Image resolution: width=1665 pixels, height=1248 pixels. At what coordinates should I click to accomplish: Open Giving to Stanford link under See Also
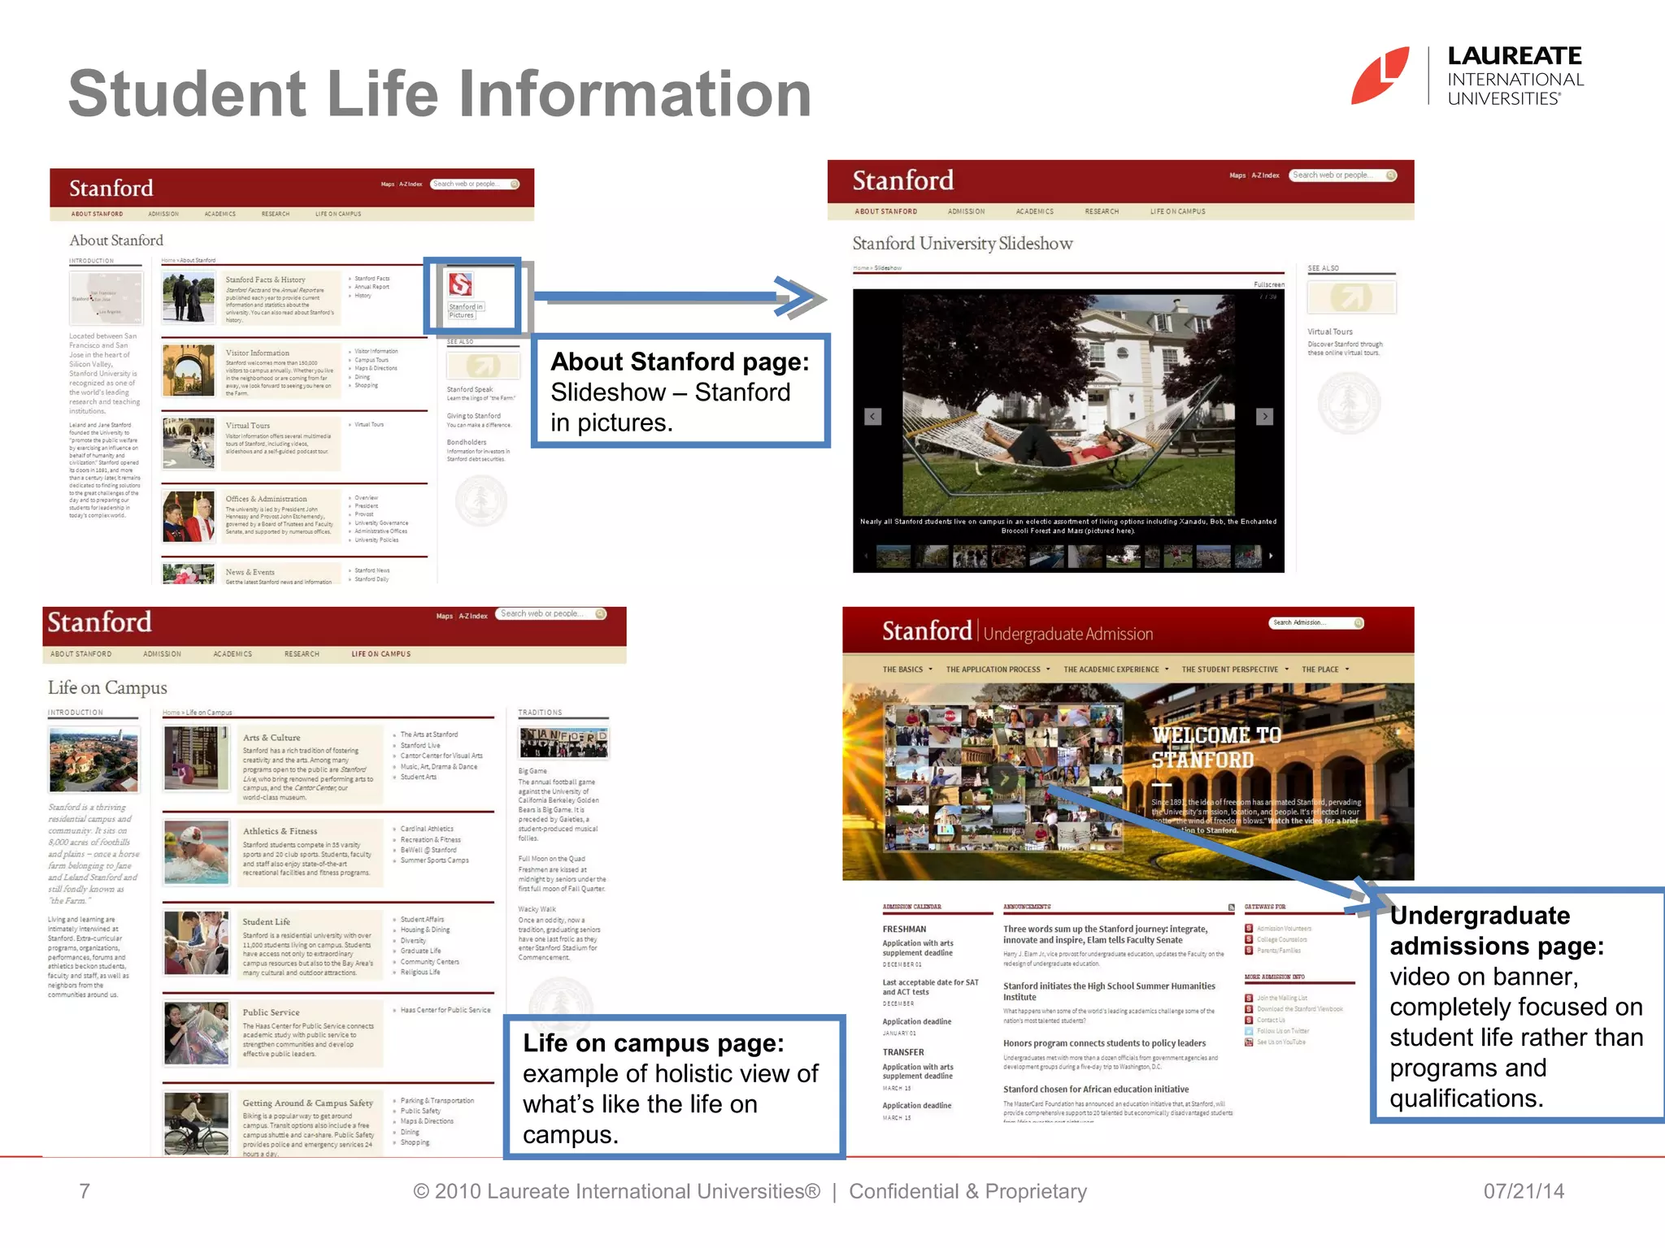coord(474,416)
